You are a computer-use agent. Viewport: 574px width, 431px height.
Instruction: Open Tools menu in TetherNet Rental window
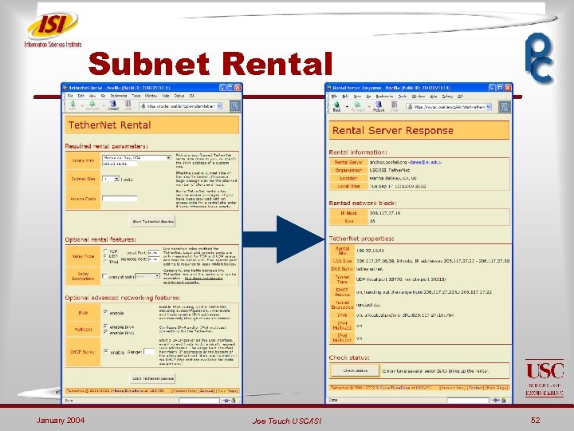pos(136,96)
